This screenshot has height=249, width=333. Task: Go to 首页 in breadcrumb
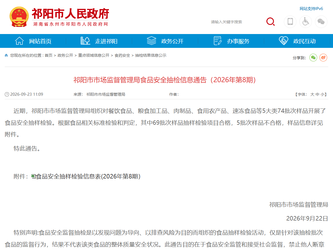49,55
